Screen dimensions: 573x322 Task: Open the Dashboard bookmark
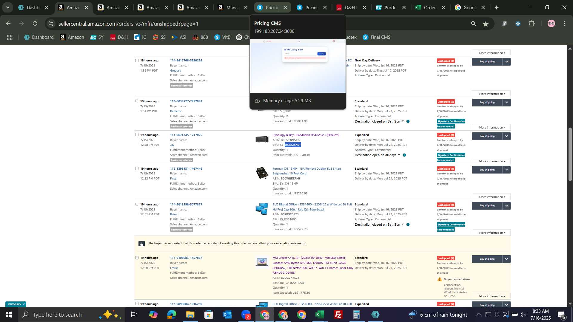point(39,37)
